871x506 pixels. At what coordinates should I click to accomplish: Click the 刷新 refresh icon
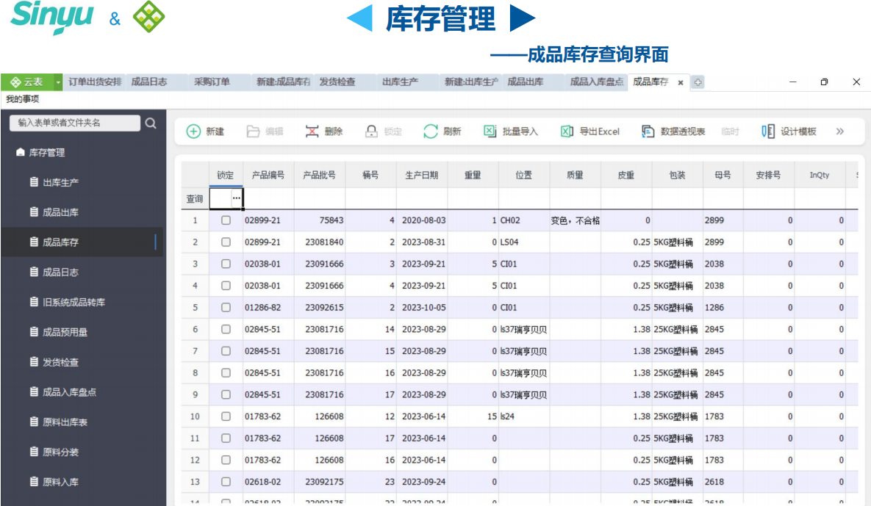(x=431, y=131)
